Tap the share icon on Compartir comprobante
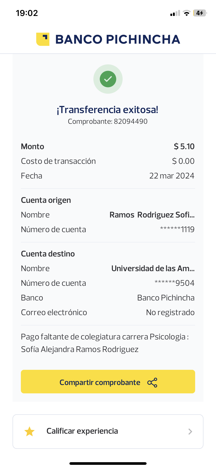Viewport: 216px width, 469px height. tap(152, 383)
